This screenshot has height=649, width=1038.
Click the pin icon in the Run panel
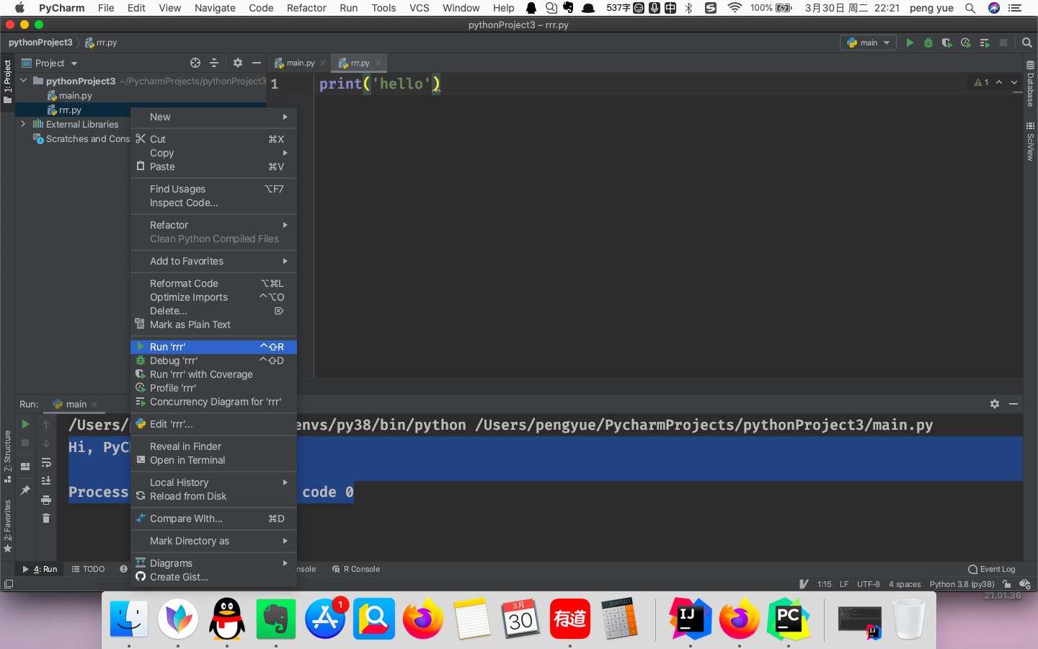pyautogui.click(x=25, y=490)
